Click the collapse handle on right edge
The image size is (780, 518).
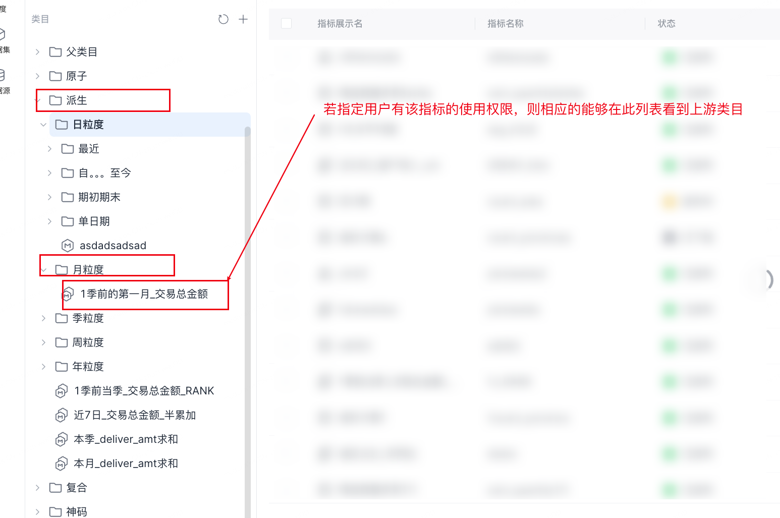[x=769, y=279]
